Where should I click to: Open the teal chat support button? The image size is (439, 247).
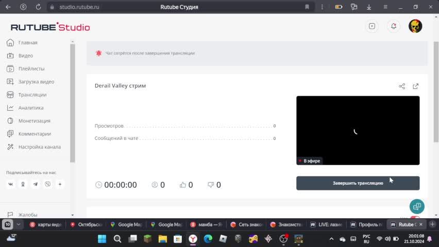coord(417,206)
